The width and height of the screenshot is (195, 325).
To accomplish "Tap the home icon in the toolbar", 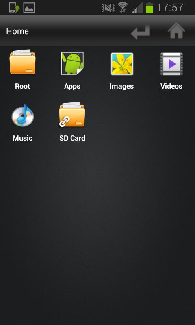I will pos(176,31).
